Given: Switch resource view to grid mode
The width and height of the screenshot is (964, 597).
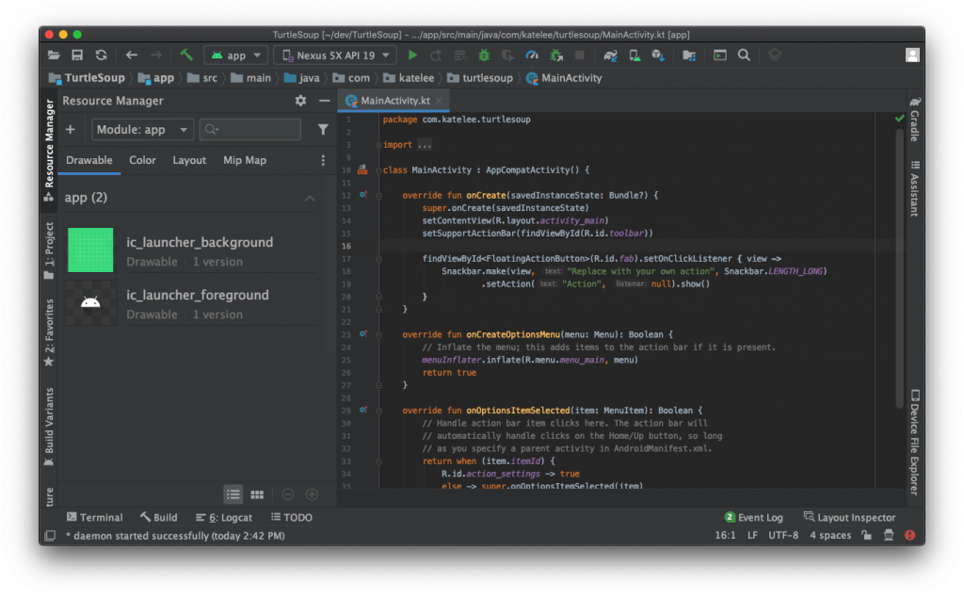Looking at the screenshot, I should point(256,494).
